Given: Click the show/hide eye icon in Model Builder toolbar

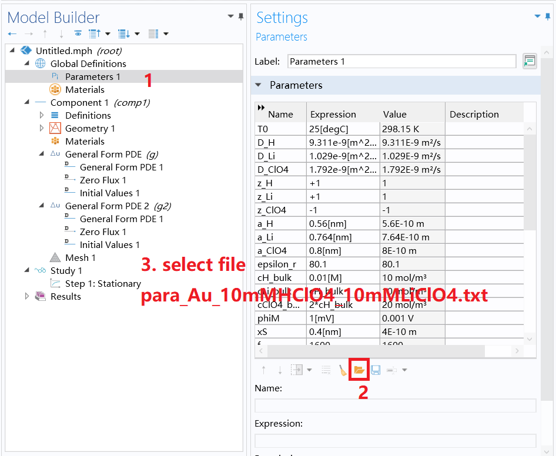Looking at the screenshot, I should [78, 33].
